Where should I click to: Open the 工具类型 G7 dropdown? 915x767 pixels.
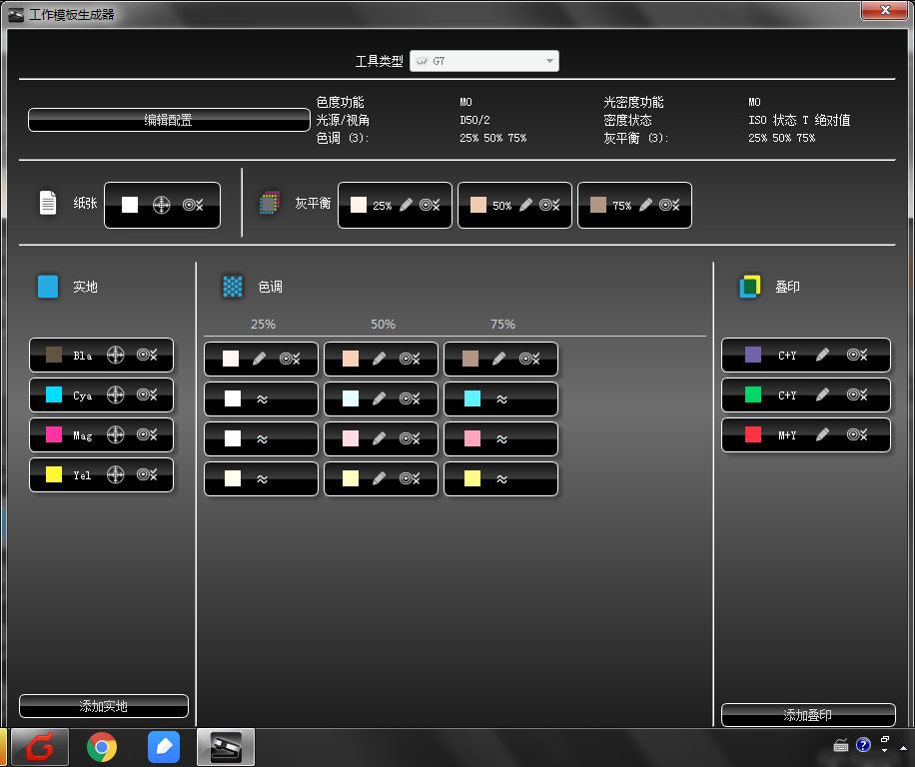[484, 61]
